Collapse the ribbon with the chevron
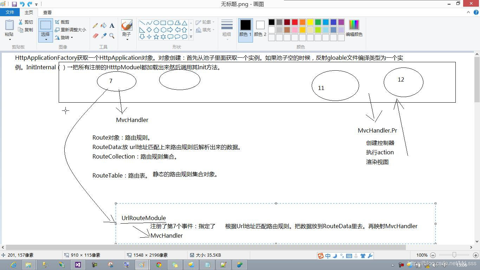The image size is (480, 270). 468,12
